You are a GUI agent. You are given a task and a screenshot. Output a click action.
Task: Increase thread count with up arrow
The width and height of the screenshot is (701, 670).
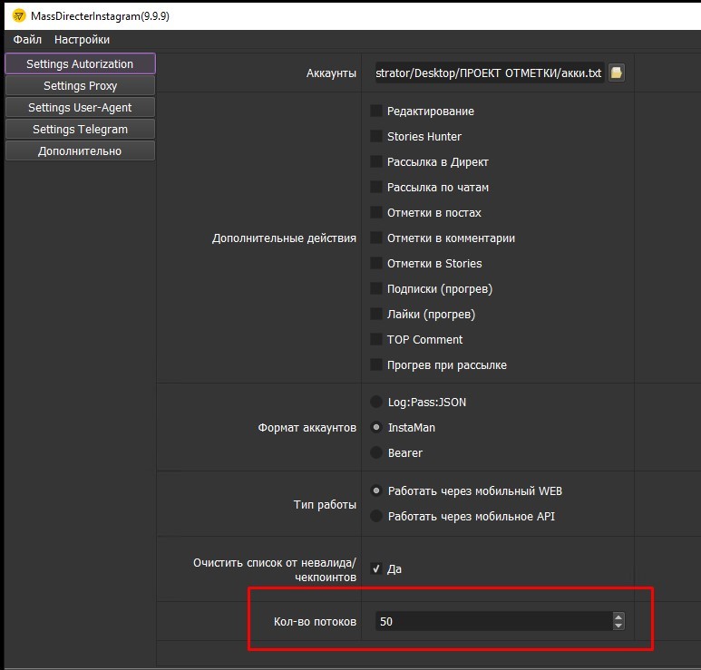point(618,617)
